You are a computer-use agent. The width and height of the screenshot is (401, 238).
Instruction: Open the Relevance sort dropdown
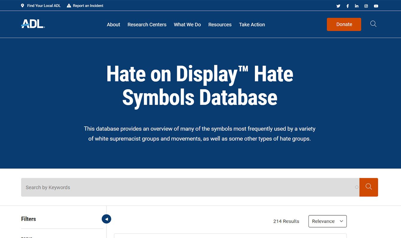tap(327, 221)
